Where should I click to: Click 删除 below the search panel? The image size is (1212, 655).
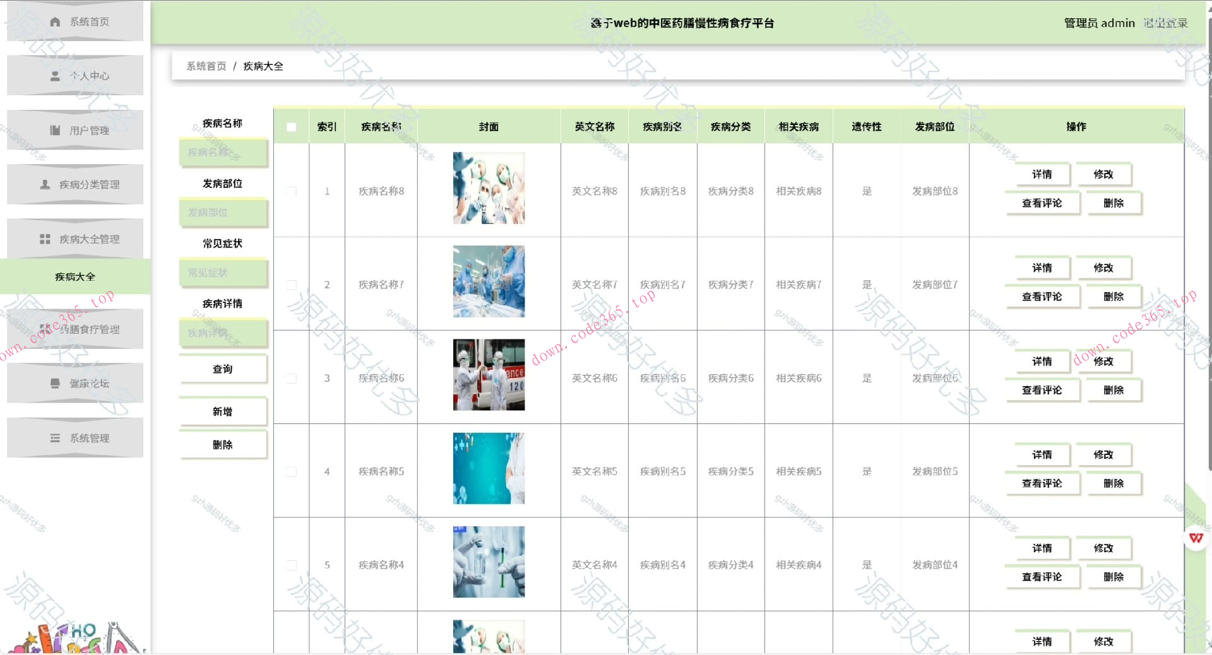point(222,445)
